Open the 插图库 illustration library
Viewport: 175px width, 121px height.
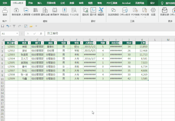101,11
